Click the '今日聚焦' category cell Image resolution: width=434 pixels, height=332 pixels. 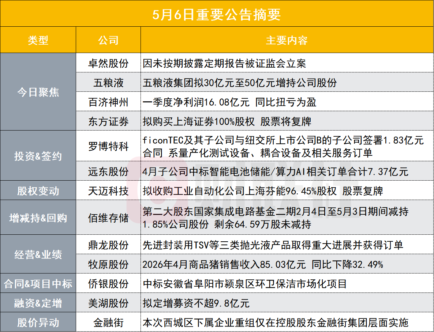tap(38, 92)
